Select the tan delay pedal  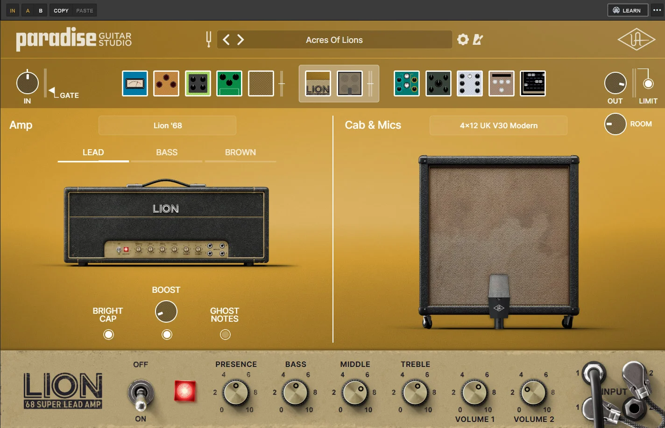[x=502, y=83]
